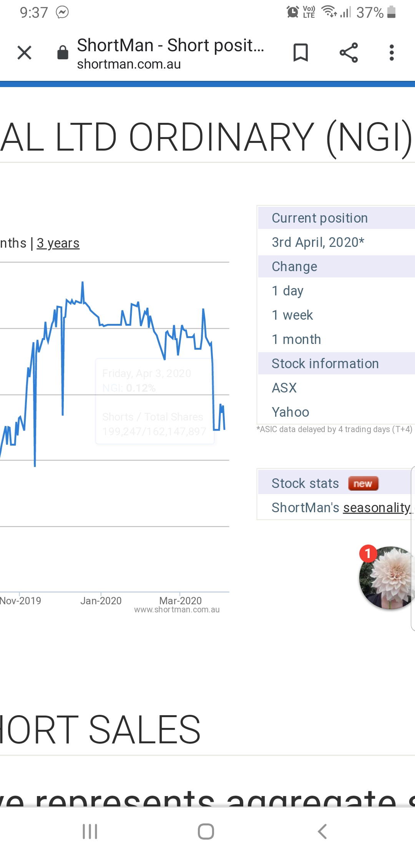Select the 1 month change row
The image size is (415, 855).
337,339
